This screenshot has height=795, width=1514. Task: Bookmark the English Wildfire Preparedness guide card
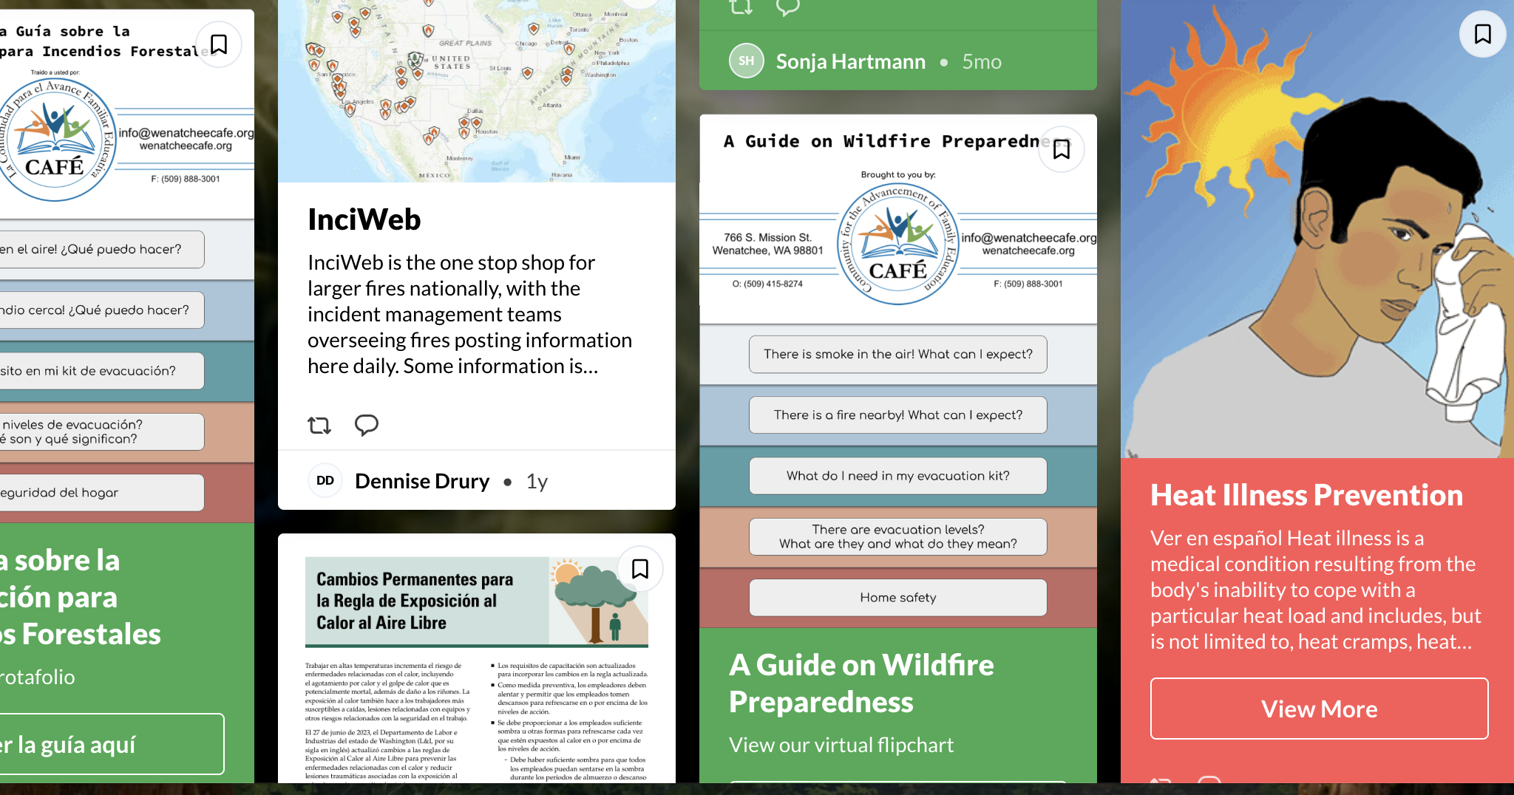click(1061, 149)
